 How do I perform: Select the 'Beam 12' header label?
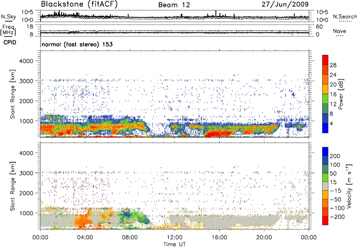[x=174, y=5]
